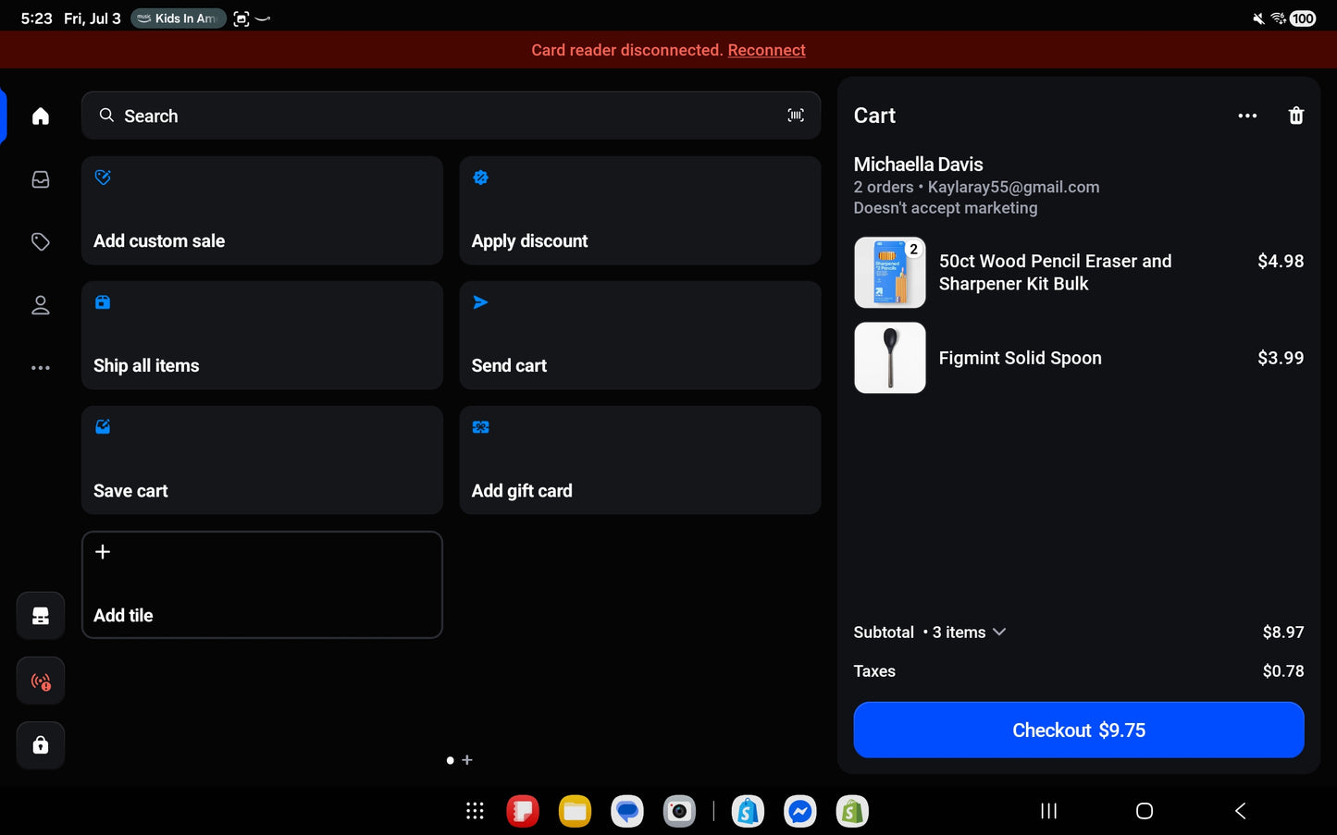Image resolution: width=1337 pixels, height=835 pixels.
Task: Lock the POS with the padlock icon
Action: pos(41,745)
